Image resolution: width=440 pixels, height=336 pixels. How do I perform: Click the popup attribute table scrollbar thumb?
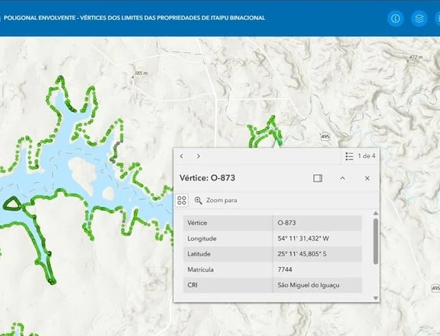(375, 240)
